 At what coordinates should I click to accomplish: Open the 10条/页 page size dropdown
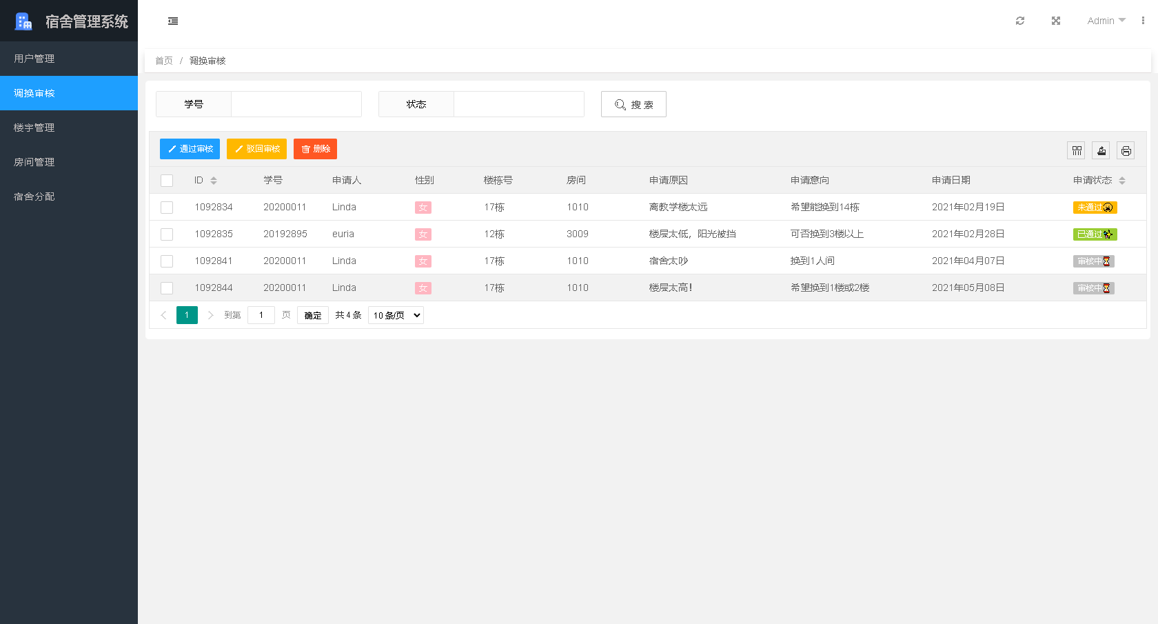pos(395,315)
